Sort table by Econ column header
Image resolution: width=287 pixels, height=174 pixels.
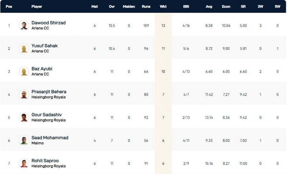(226, 6)
